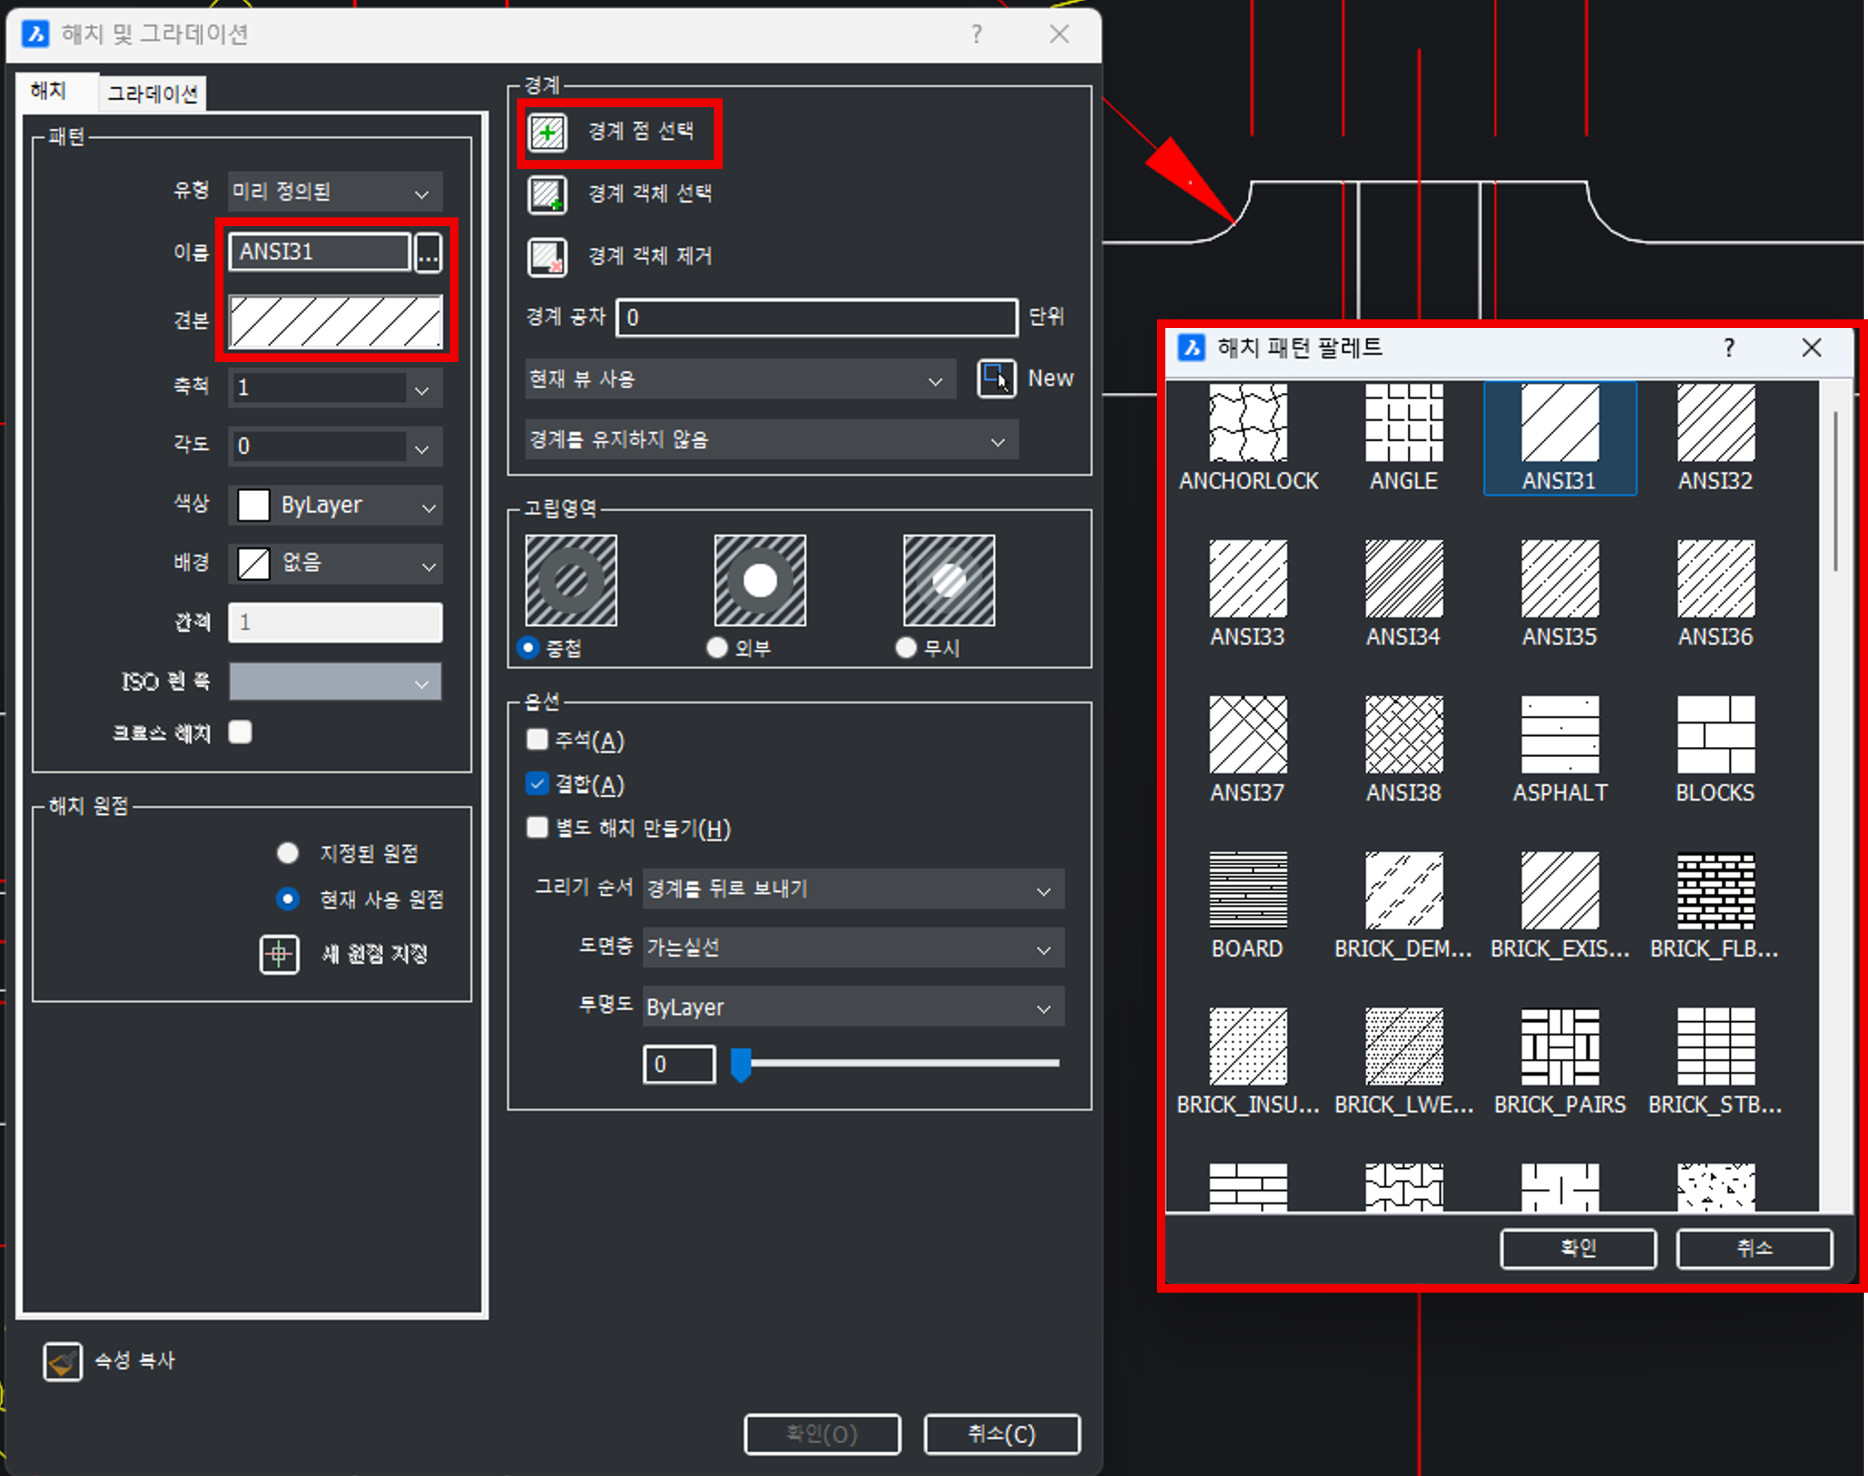Select the 외부 island detection radio
The image size is (1868, 1476).
click(717, 647)
